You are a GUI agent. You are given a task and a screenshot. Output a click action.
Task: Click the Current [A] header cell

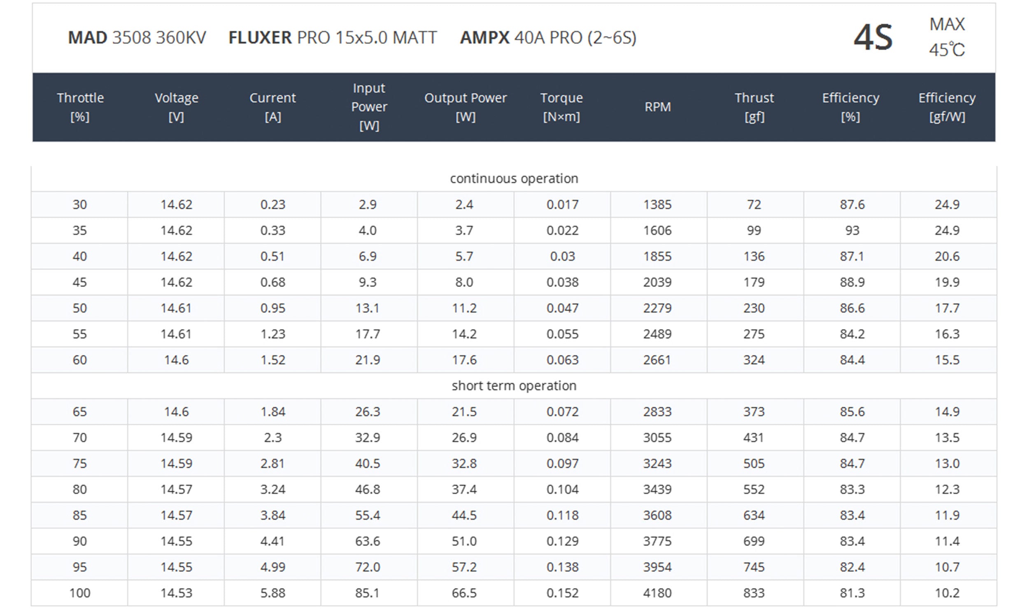[272, 107]
